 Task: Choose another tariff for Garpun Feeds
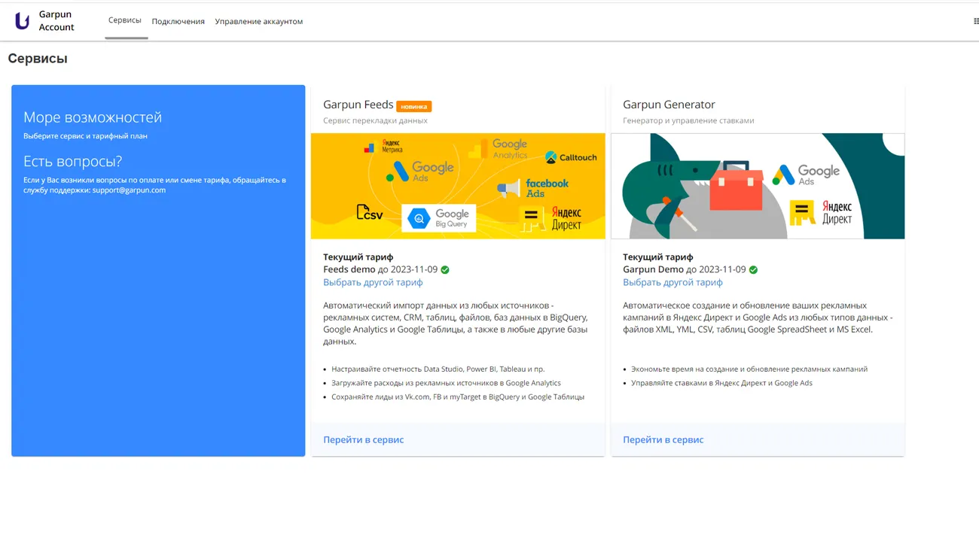click(373, 282)
